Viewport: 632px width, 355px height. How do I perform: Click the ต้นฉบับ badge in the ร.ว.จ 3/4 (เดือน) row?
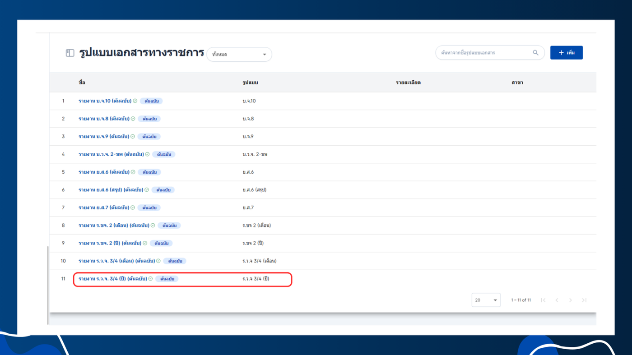pos(175,261)
